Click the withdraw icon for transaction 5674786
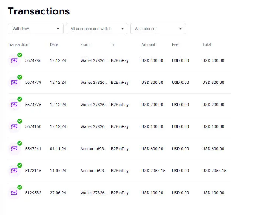 [x=14, y=60]
